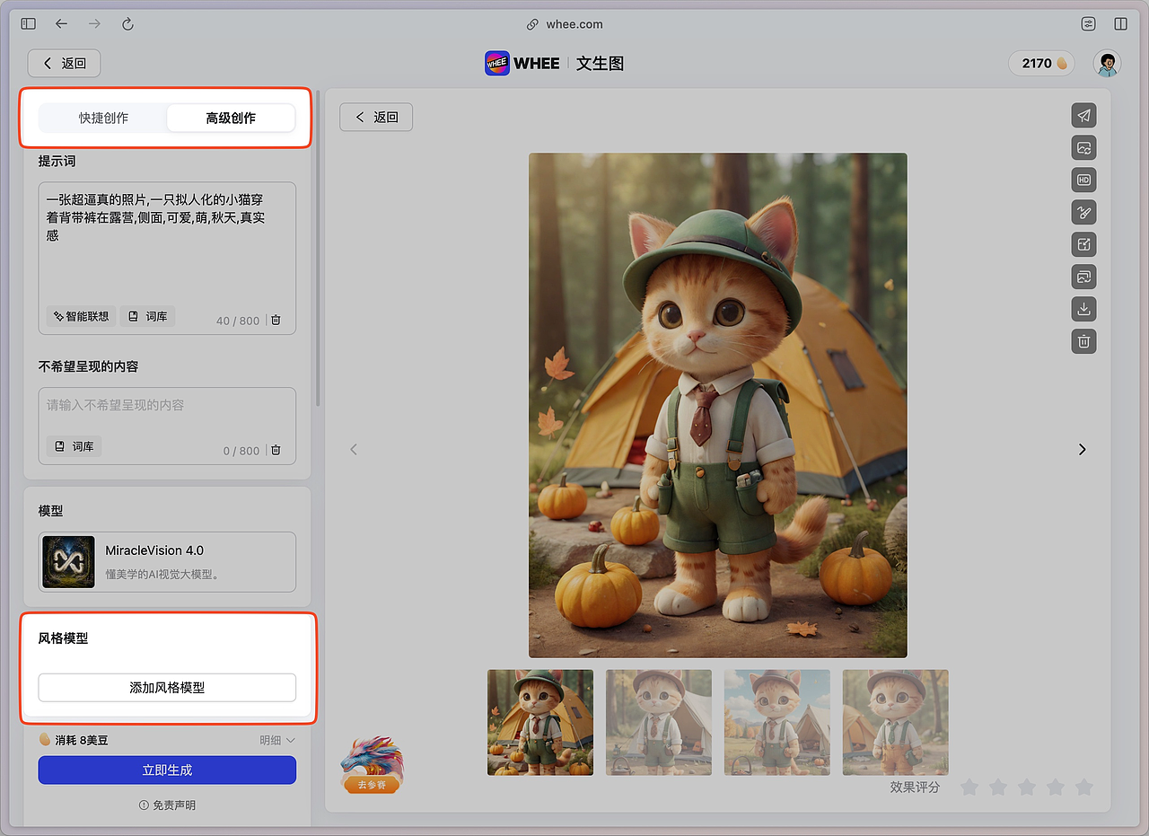Click the whee.com address bar
The height and width of the screenshot is (836, 1149).
[x=566, y=24]
